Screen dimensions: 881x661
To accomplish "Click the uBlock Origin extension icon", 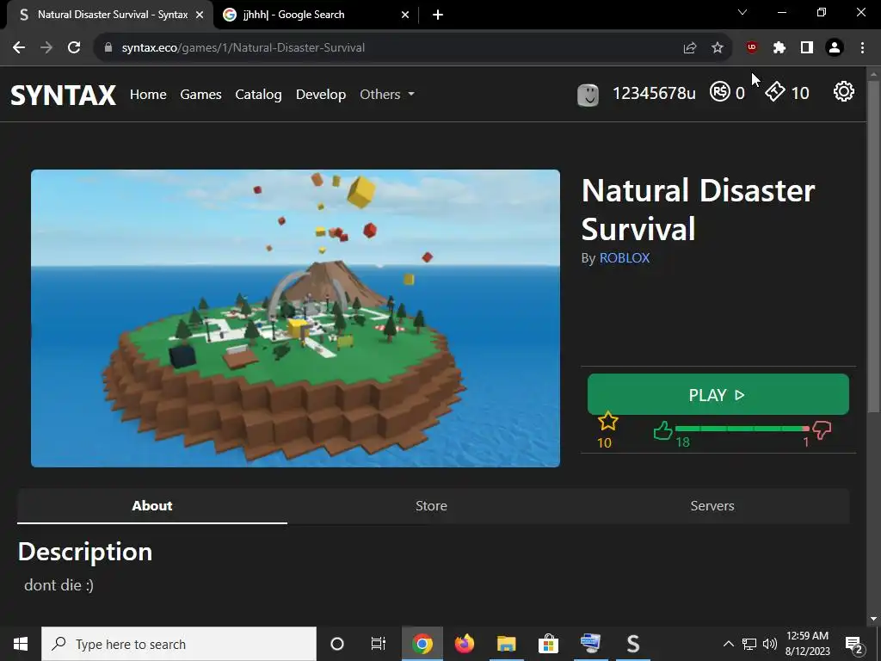I will click(751, 48).
